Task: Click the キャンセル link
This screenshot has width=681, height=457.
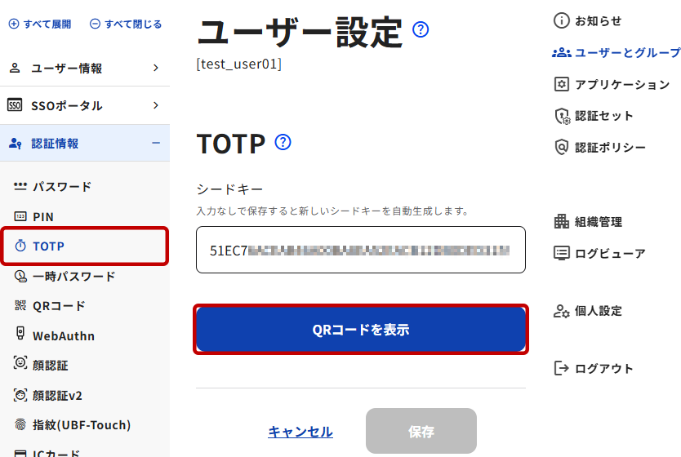Action: [300, 432]
